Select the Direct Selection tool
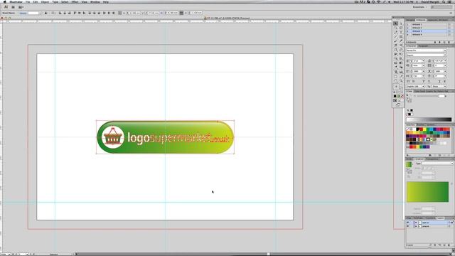455x256 pixels. click(x=401, y=23)
